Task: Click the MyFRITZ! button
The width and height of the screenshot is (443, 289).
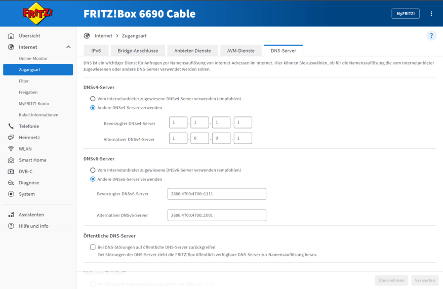Action: [406, 14]
